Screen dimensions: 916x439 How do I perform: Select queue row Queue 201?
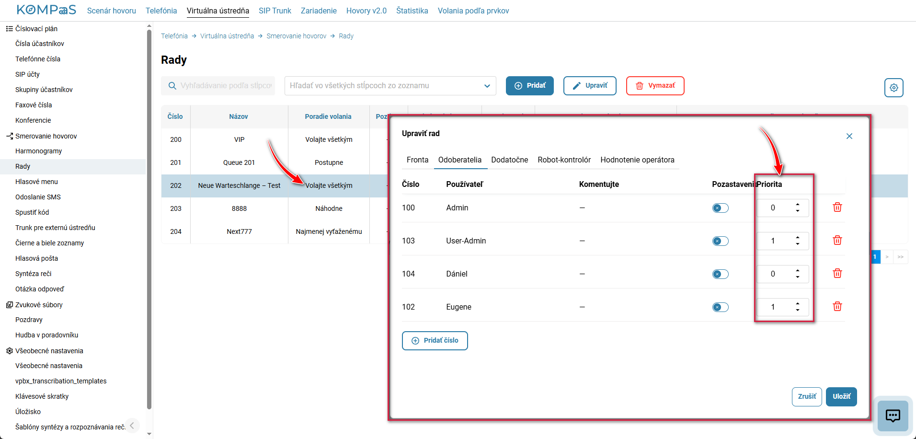pyautogui.click(x=275, y=162)
